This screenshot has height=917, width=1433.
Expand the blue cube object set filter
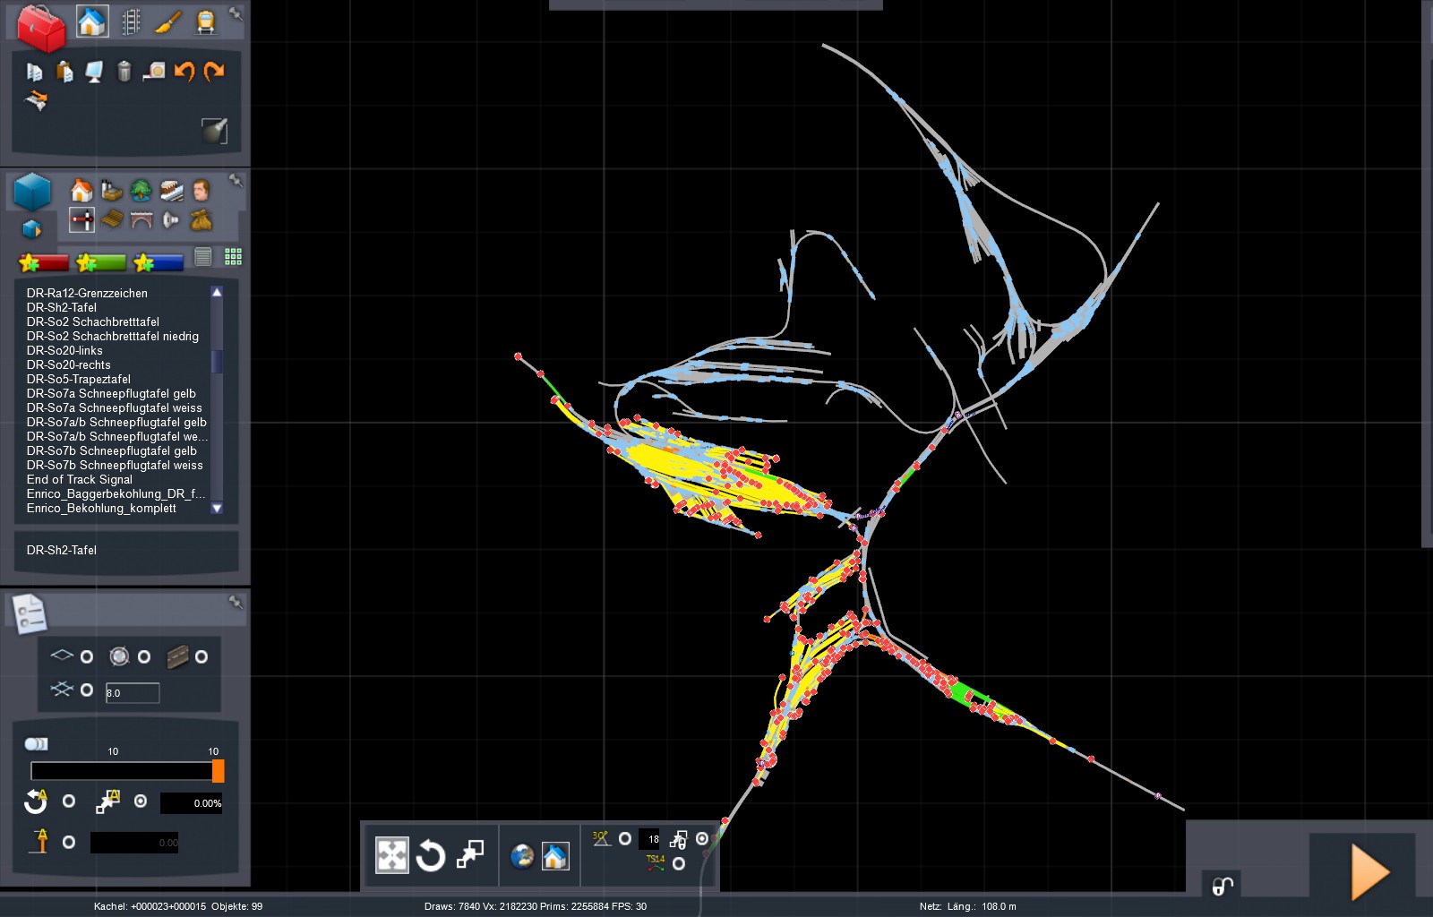point(32,229)
